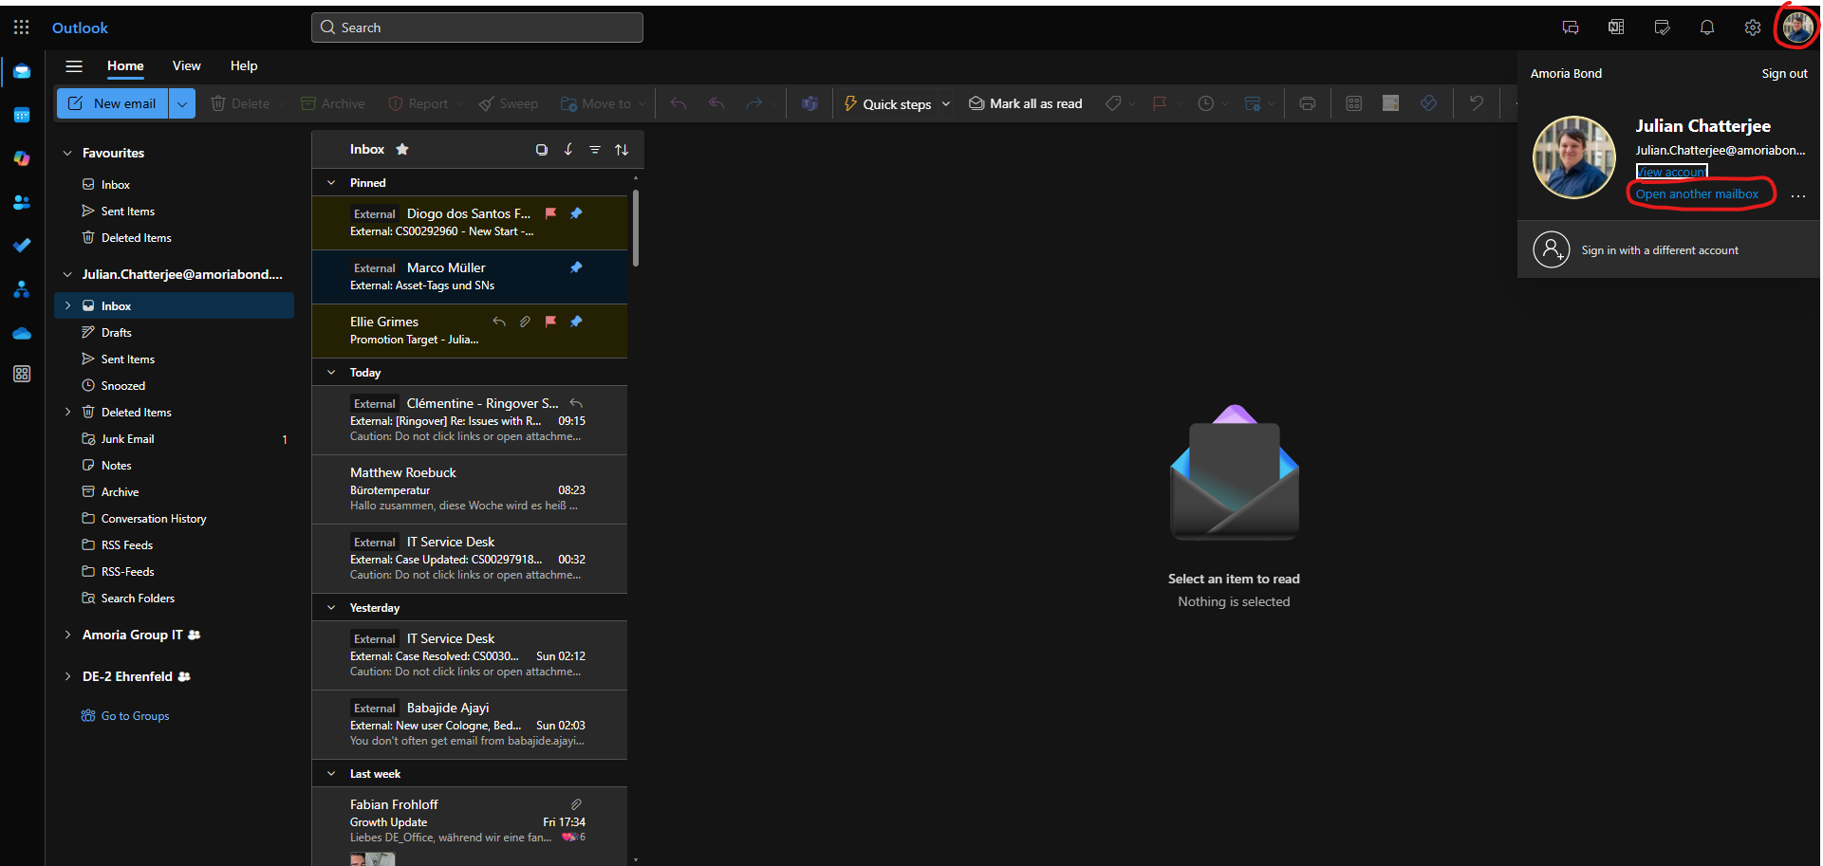1823x866 pixels.
Task: Open To Do checkmark app
Action: point(22,246)
